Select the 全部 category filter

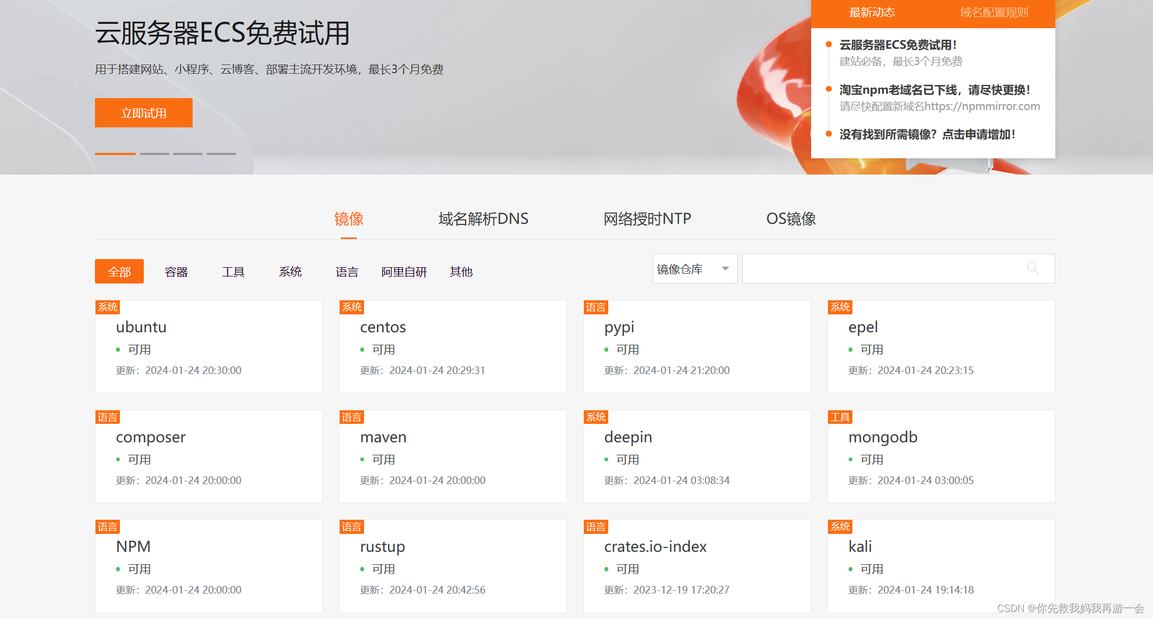point(119,271)
